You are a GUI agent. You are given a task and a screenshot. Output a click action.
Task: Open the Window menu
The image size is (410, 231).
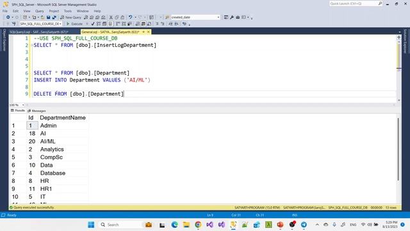click(83, 11)
